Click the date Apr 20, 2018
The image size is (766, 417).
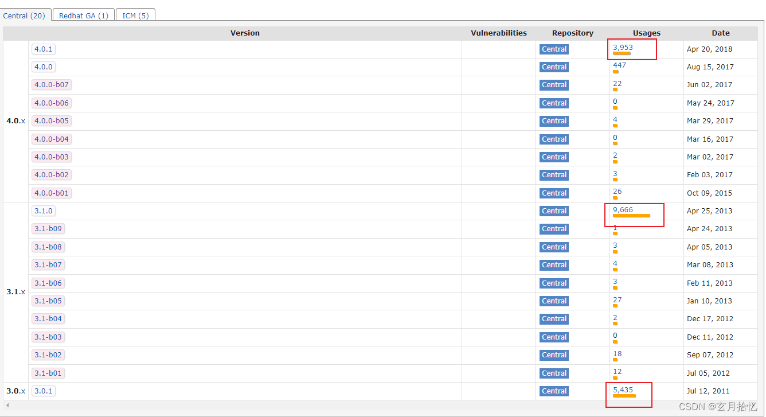coord(710,49)
